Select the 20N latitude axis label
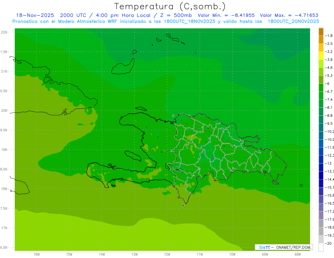 pos(4,110)
